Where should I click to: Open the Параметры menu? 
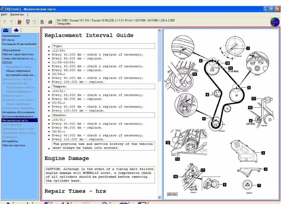pos(17,15)
